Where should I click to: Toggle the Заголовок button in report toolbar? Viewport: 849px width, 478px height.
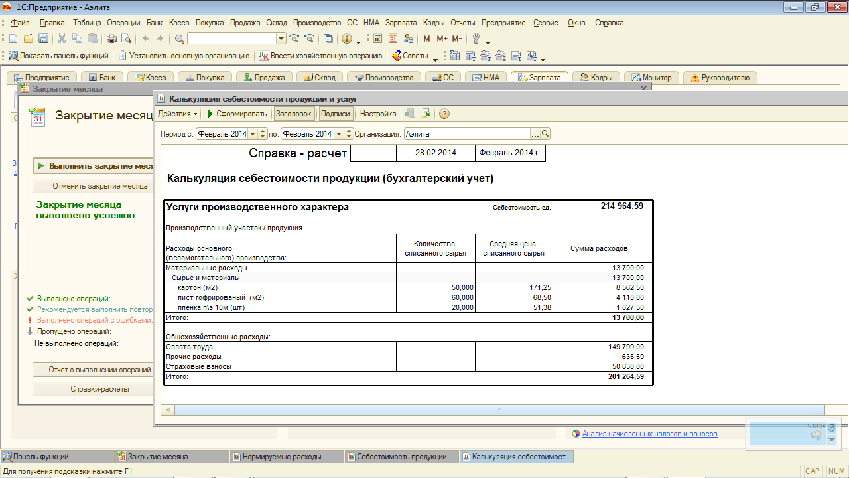[293, 114]
